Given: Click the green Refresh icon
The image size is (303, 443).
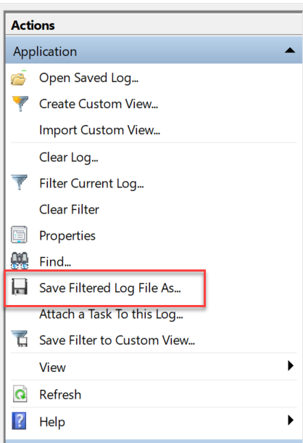Looking at the screenshot, I should coord(20,394).
